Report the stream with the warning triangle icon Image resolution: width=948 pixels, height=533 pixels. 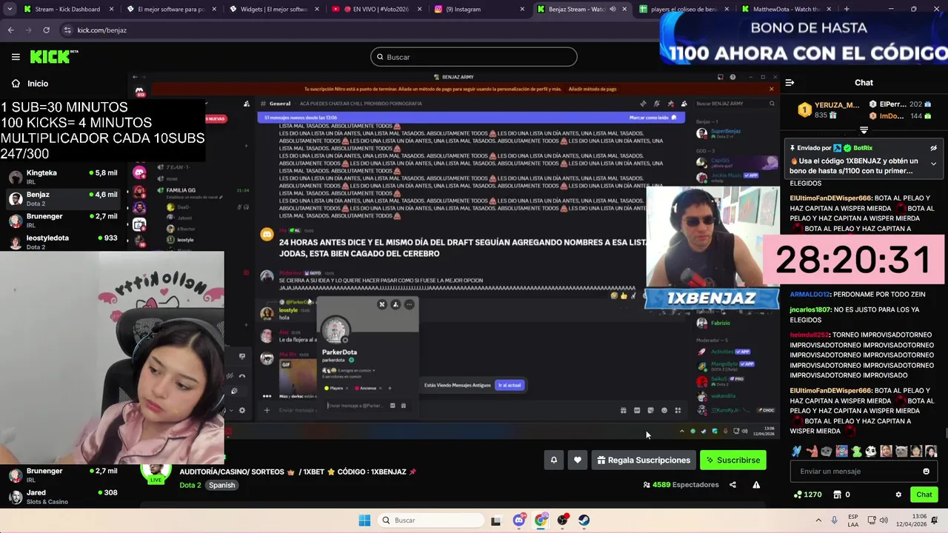756,485
